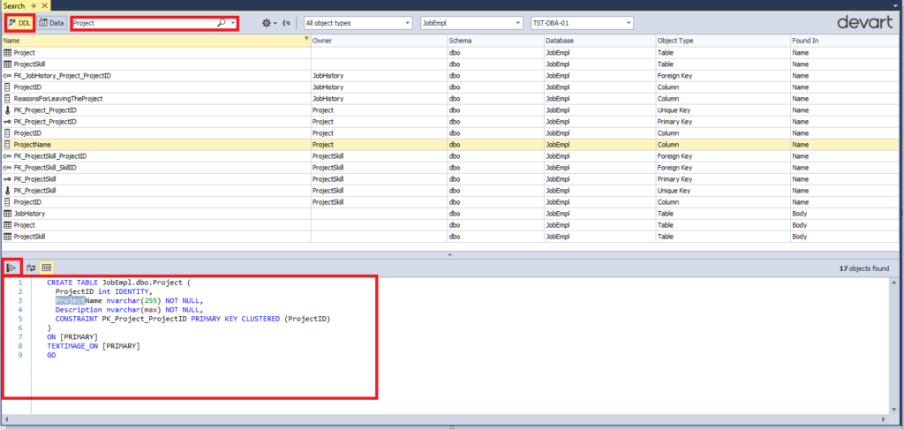The image size is (904, 430).
Task: Open the JobEmpl database dropdown
Action: point(471,23)
